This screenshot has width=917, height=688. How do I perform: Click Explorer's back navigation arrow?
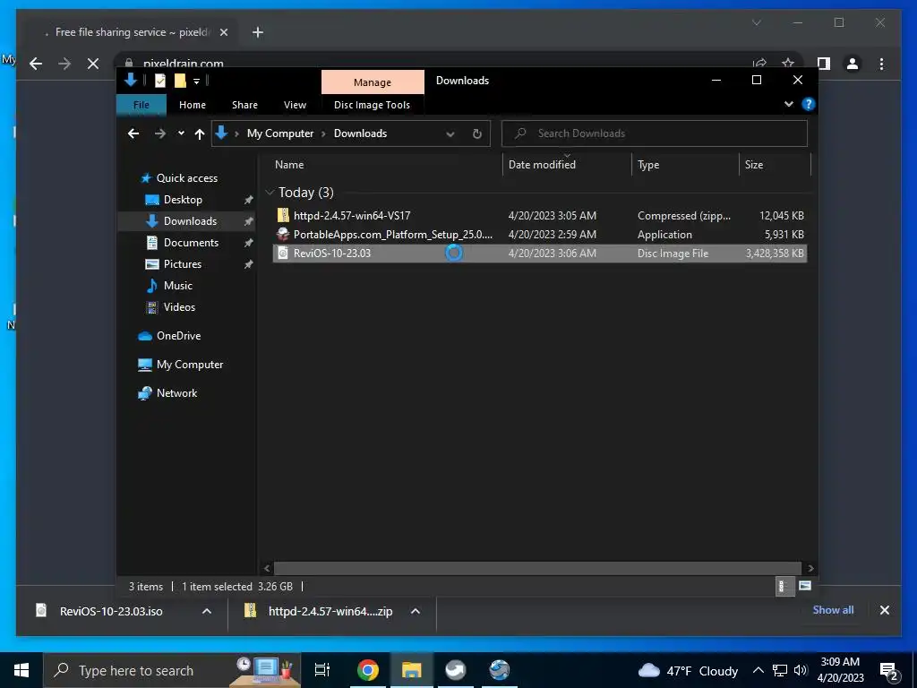coord(133,133)
